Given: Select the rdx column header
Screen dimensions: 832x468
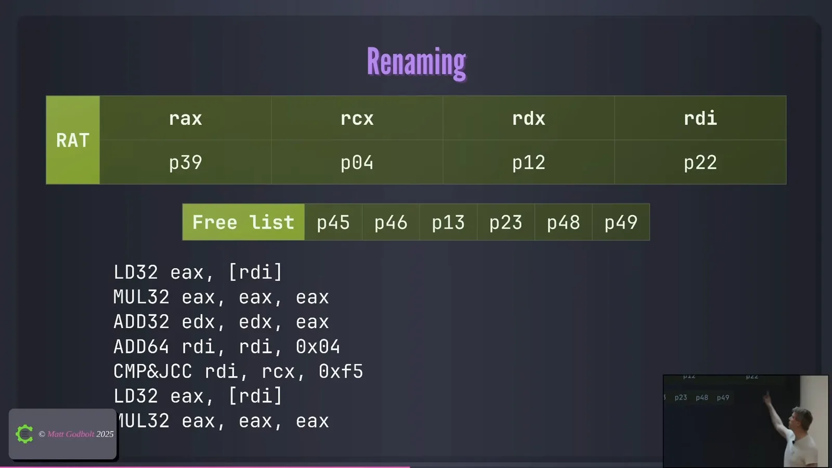Looking at the screenshot, I should [x=529, y=118].
